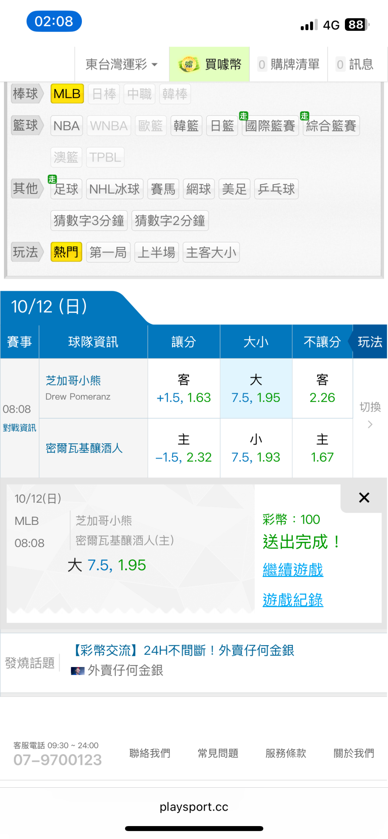
Task: Tap the 玩法 header tab
Action: click(370, 342)
